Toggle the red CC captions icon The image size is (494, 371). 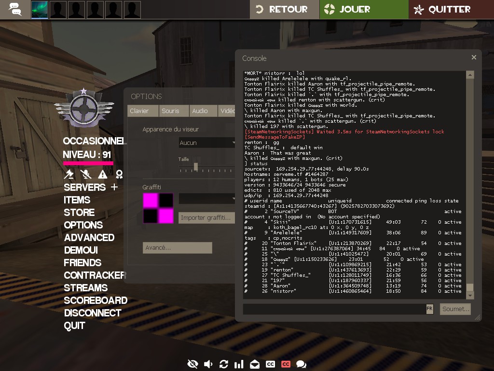(x=286, y=364)
